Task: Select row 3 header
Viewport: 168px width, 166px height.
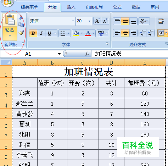Action: coord(6,93)
